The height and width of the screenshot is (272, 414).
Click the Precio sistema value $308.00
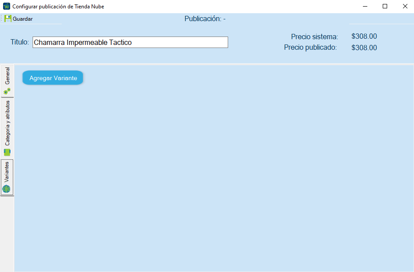tap(364, 36)
